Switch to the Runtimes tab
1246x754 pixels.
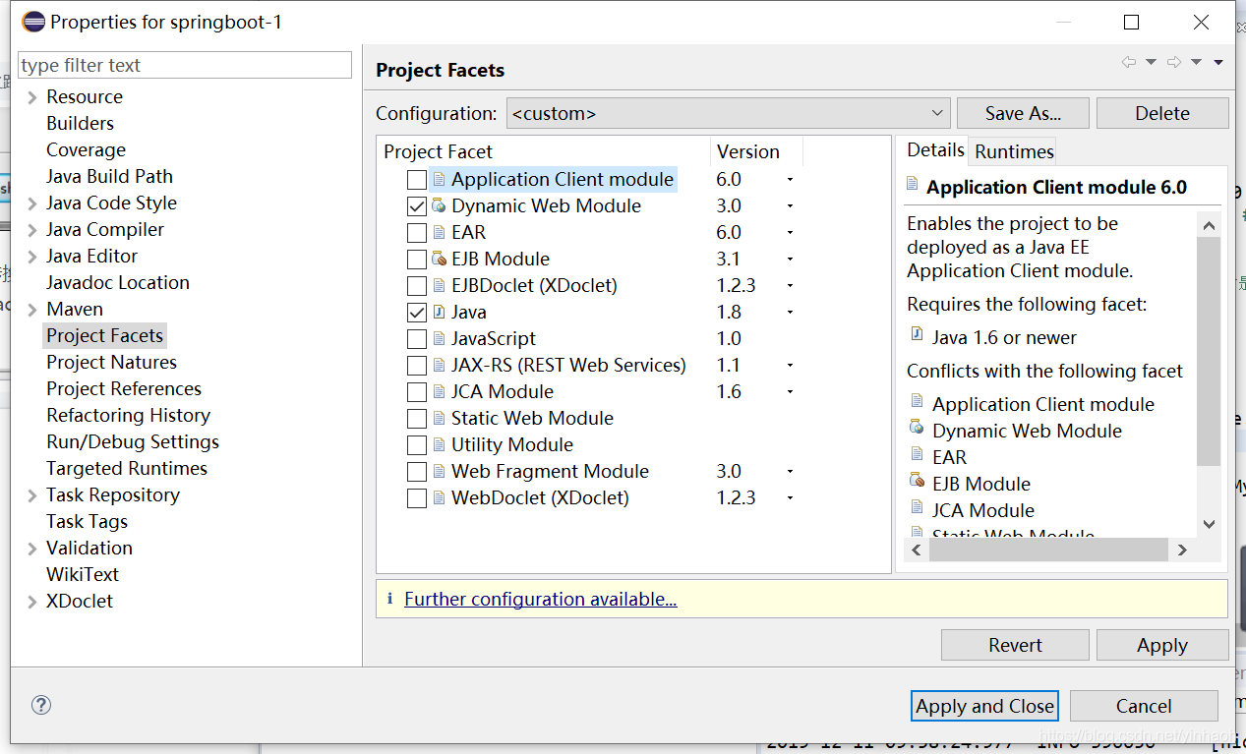(x=1014, y=151)
